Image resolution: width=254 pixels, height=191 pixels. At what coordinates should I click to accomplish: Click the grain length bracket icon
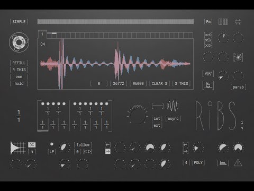tap(158, 106)
